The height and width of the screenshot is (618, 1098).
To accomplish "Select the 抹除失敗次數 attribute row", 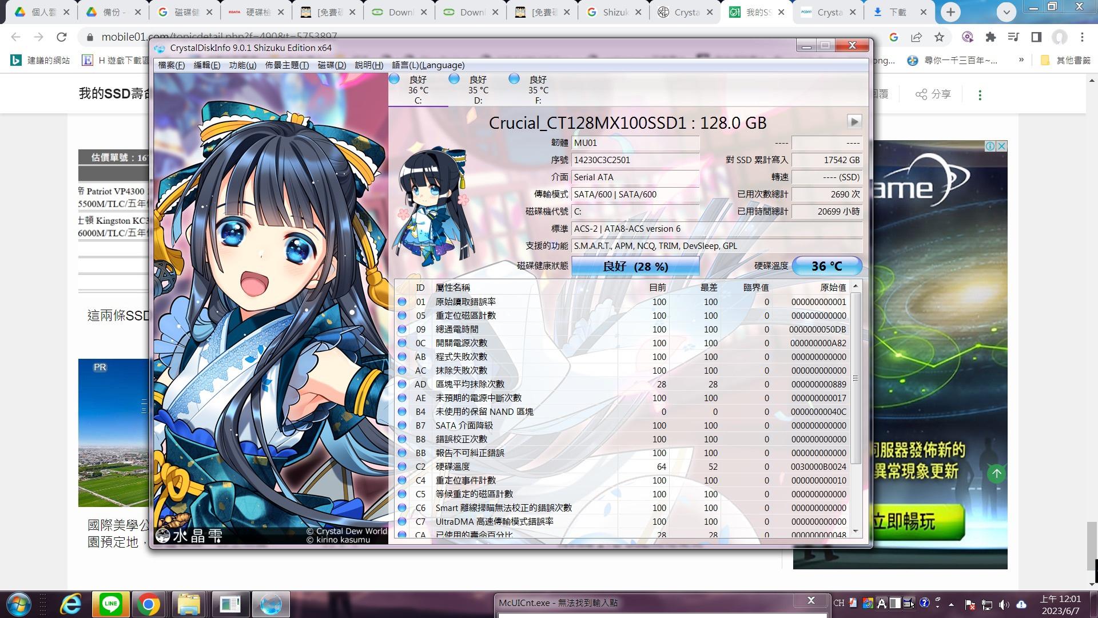I will (622, 370).
